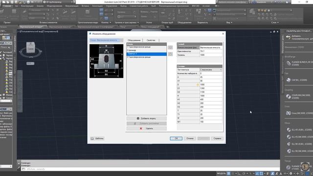This screenshot has width=313, height=176.
Task: Move selected shape down in the list
Action: pyautogui.click(x=170, y=54)
